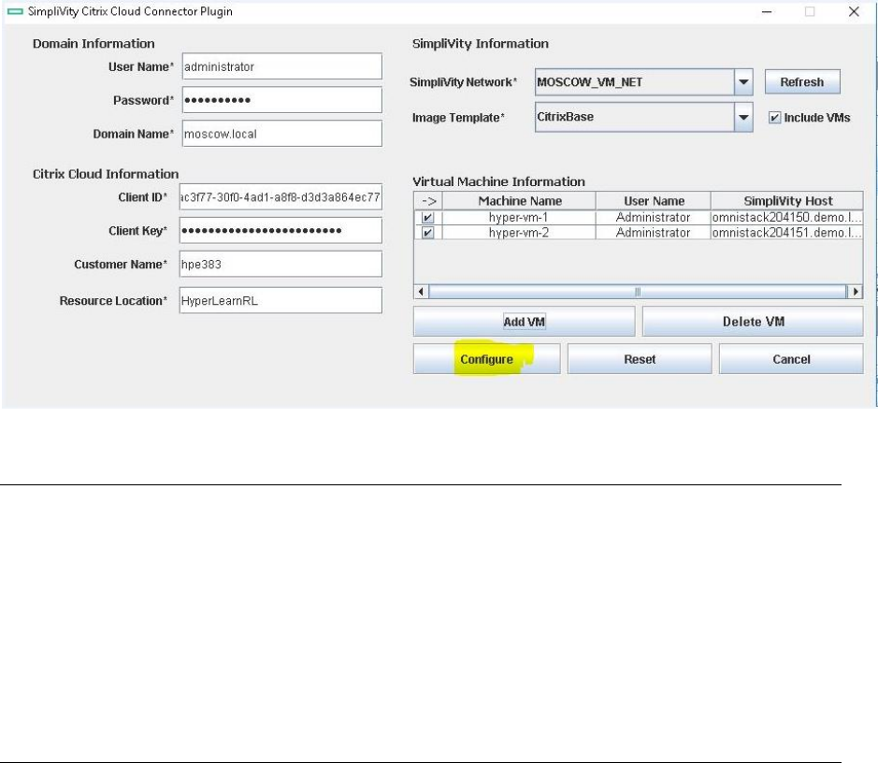Select Administrator cell in hyper-vm-2 row

click(x=654, y=232)
